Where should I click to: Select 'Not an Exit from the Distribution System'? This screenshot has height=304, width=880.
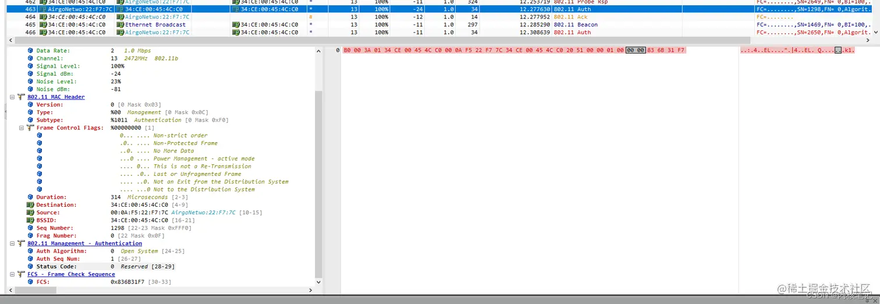(204, 182)
